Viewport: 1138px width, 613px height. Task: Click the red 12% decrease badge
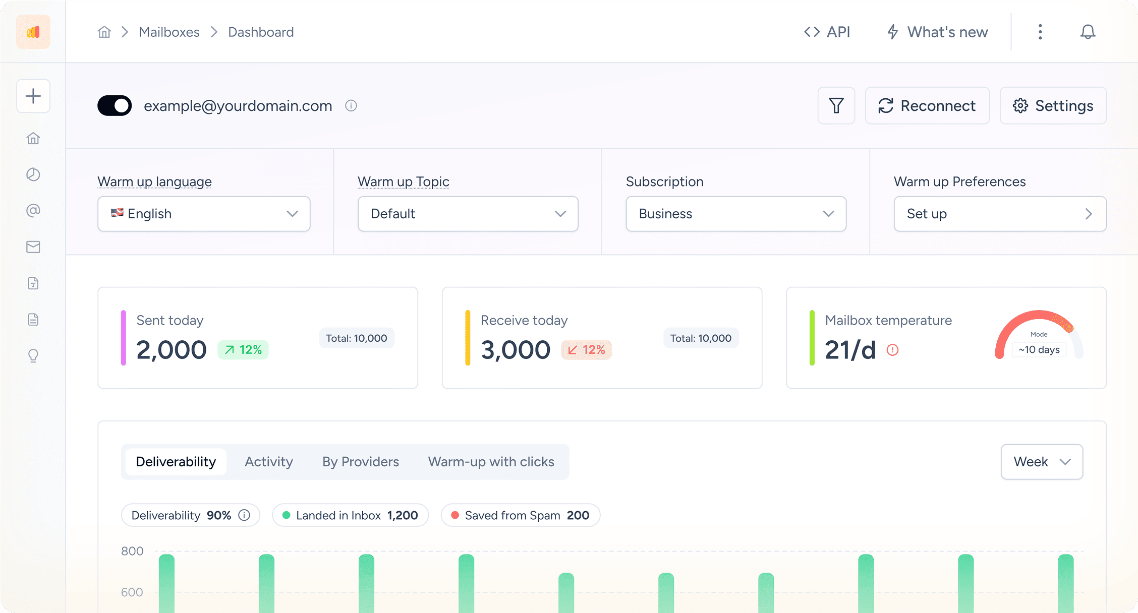(x=587, y=350)
